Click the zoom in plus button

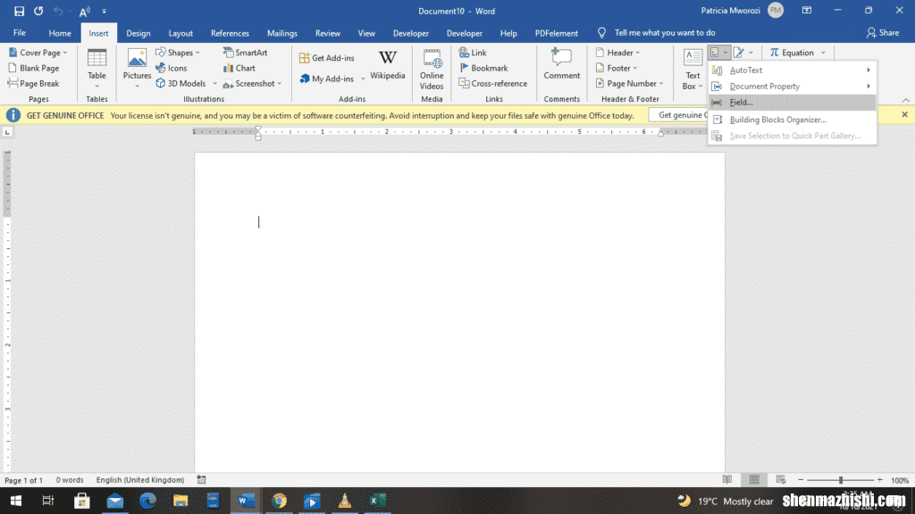pos(880,480)
